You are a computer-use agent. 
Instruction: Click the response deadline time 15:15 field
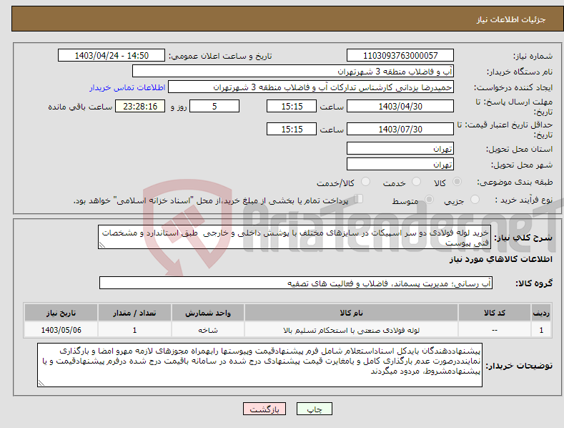292,106
